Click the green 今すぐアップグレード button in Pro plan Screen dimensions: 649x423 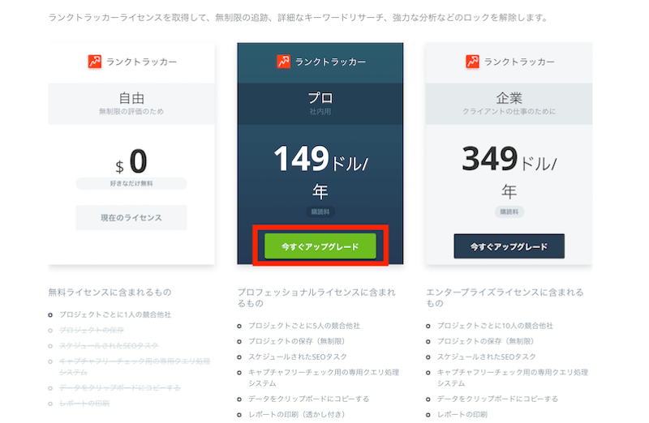click(x=320, y=246)
